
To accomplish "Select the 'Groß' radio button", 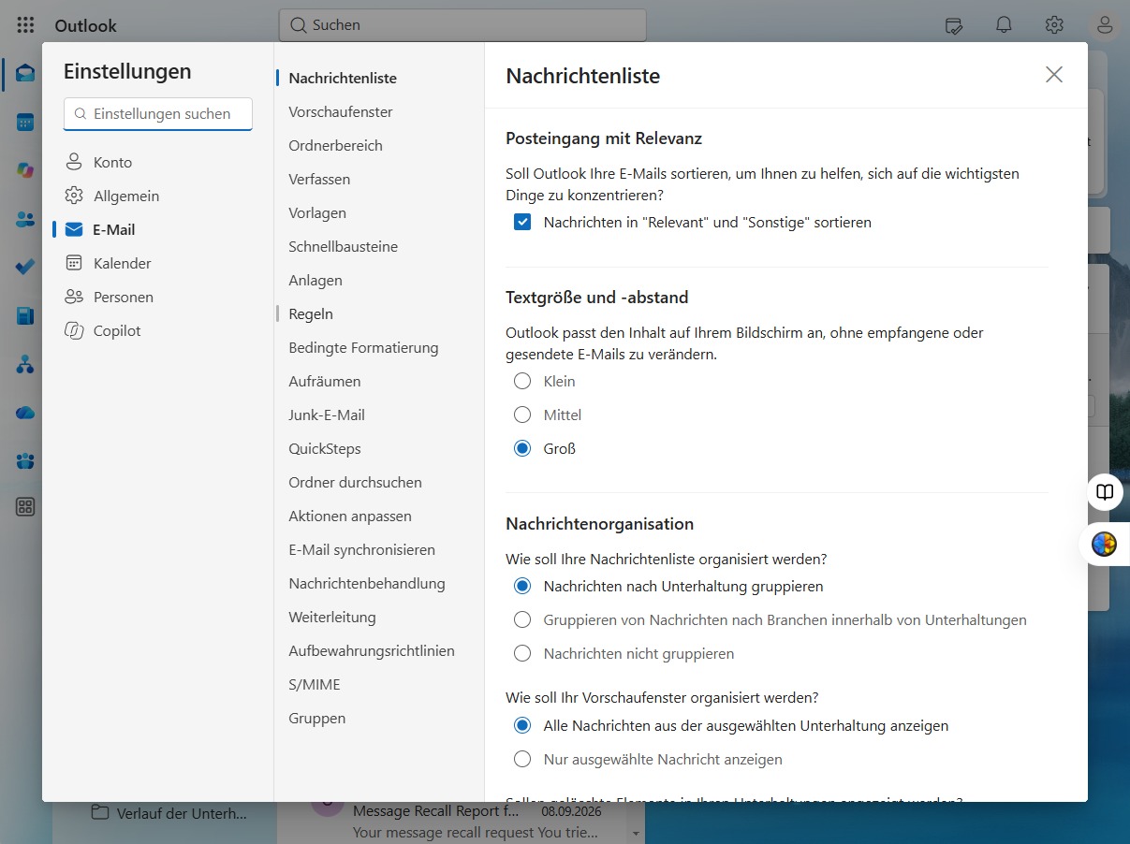I will (522, 449).
